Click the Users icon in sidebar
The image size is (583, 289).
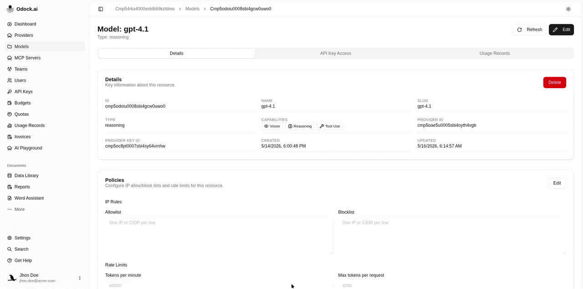coord(10,80)
